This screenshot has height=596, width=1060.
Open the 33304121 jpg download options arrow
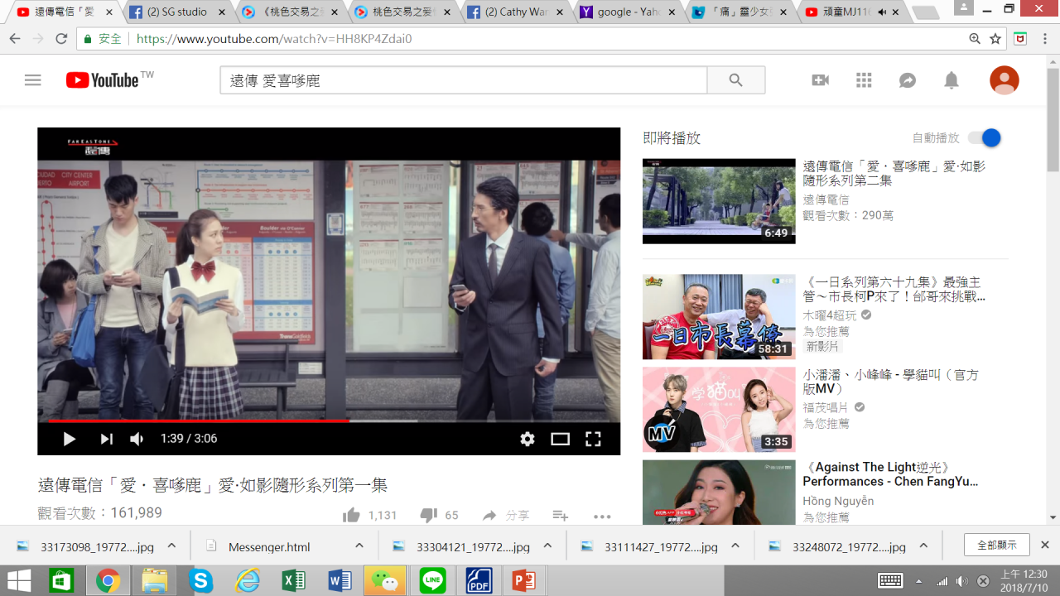547,546
